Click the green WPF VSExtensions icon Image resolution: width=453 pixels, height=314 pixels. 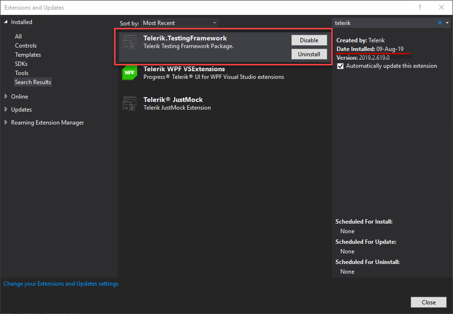click(129, 73)
